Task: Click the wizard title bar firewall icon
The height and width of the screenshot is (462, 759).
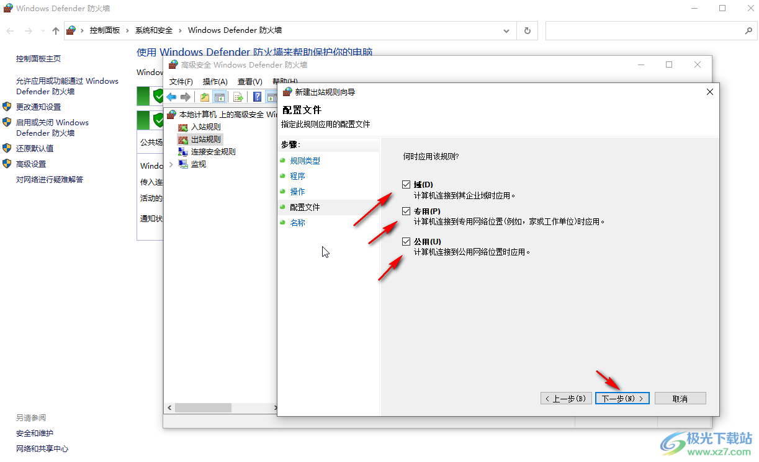Action: tap(287, 92)
